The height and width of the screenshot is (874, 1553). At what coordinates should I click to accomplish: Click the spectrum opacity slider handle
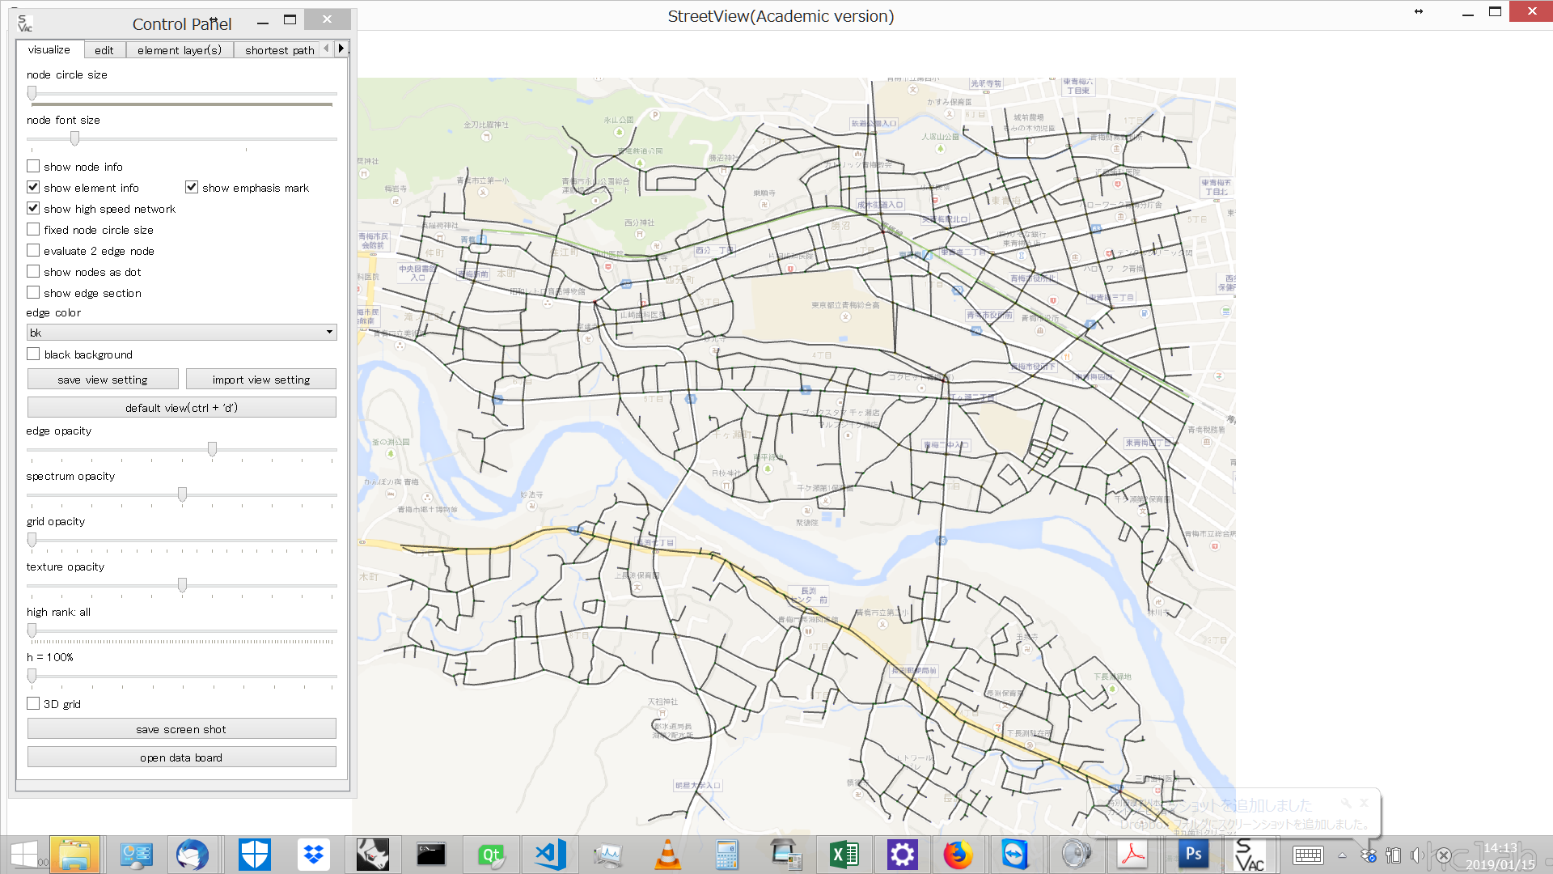click(x=182, y=494)
